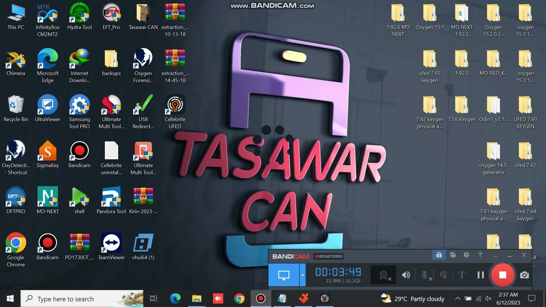
Task: Expand the recording mode dropdown arrow in Bandicam
Action: [x=302, y=275]
